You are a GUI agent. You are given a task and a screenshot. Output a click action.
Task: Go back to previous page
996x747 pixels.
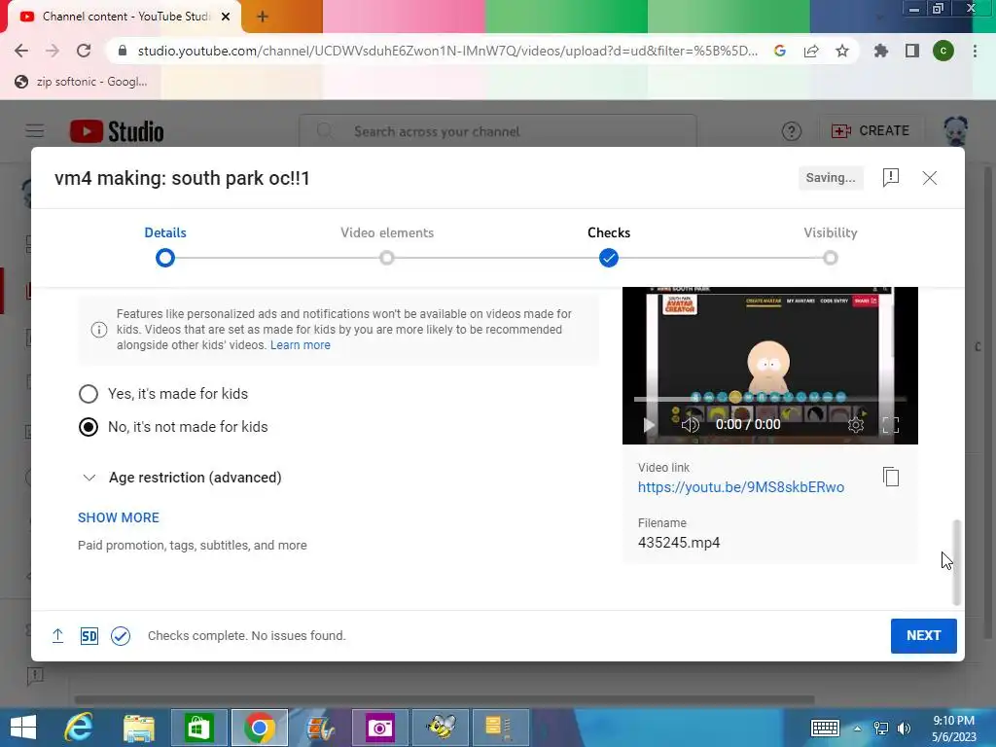(x=21, y=51)
